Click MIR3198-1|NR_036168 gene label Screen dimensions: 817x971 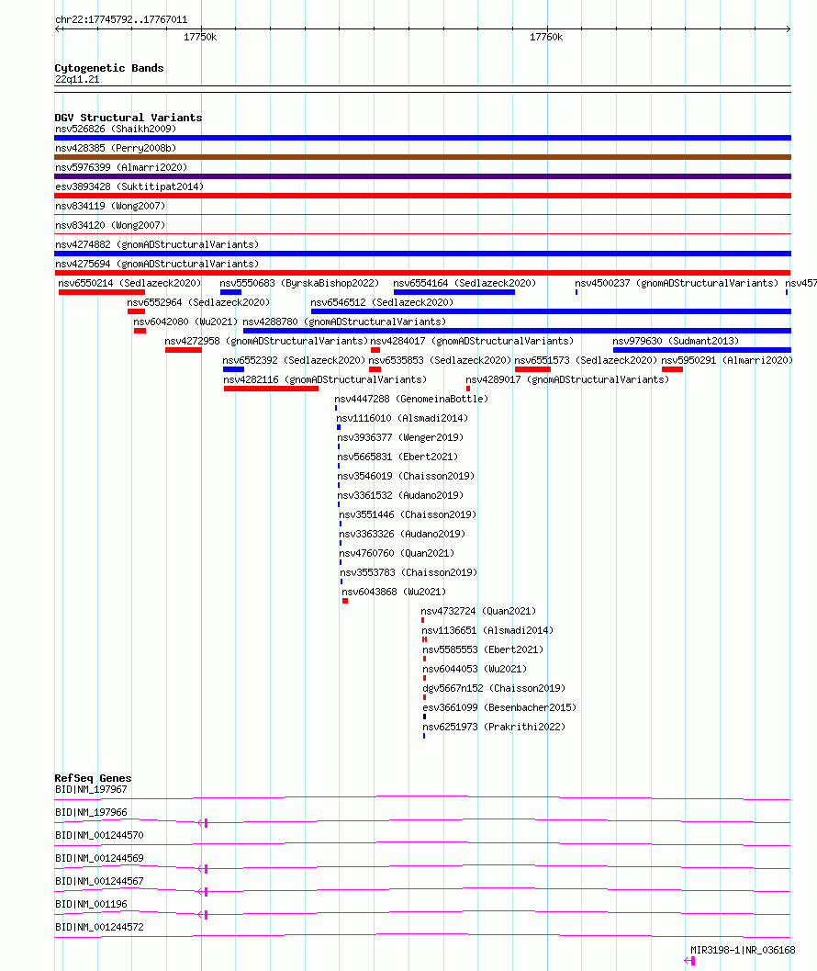pos(743,950)
